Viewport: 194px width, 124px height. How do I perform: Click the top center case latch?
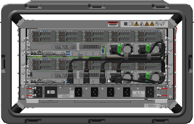click(97, 6)
